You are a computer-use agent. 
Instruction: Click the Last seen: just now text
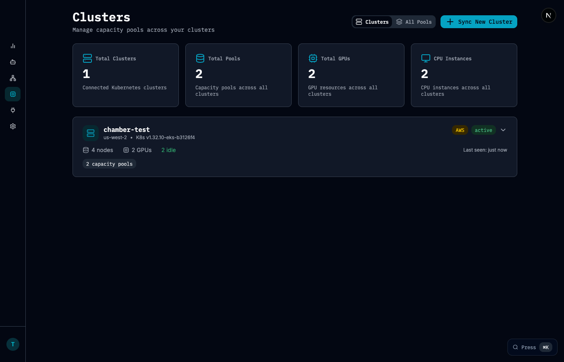click(x=485, y=150)
